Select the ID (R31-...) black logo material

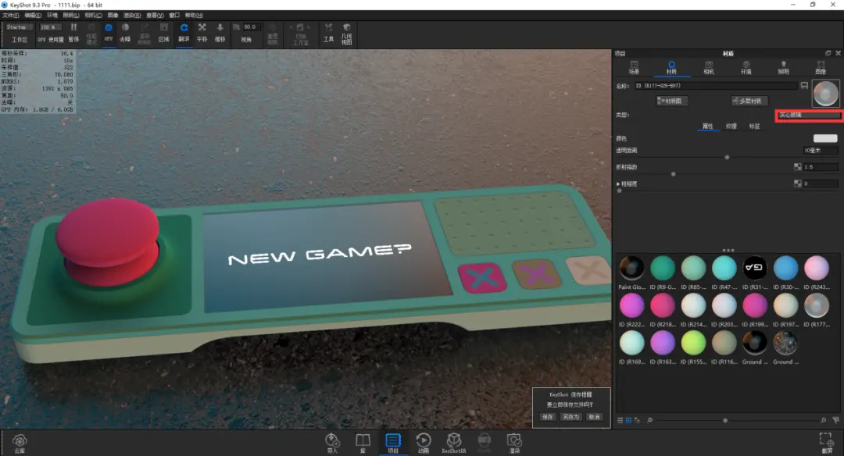[755, 268]
